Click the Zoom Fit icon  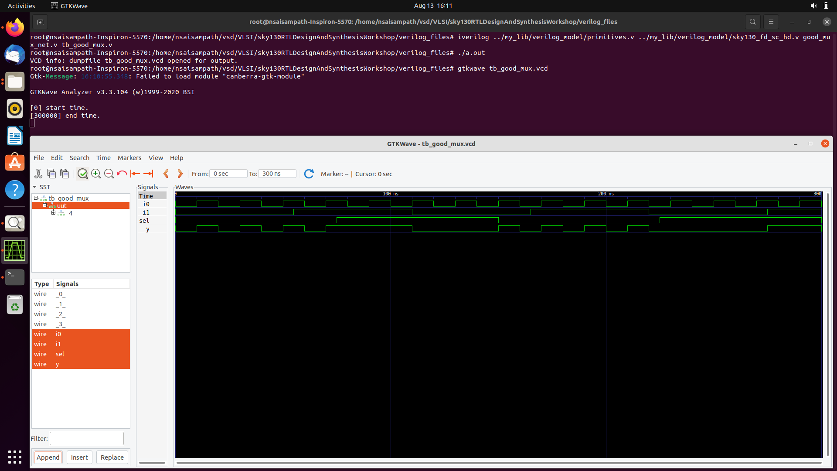(x=82, y=174)
